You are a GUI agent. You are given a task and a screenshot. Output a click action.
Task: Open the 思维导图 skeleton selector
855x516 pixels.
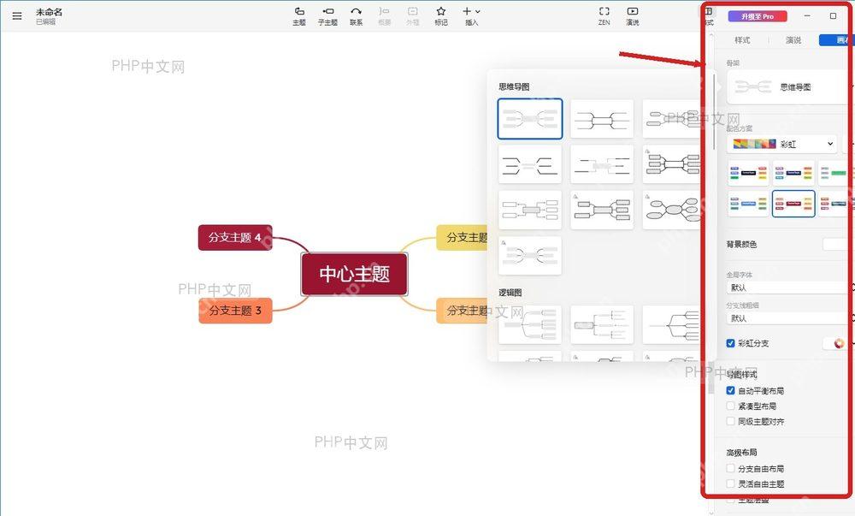point(789,86)
